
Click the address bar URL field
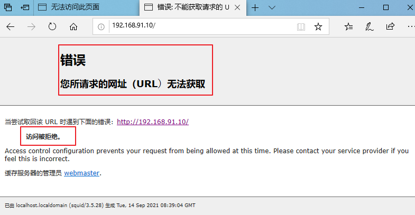[201, 26]
